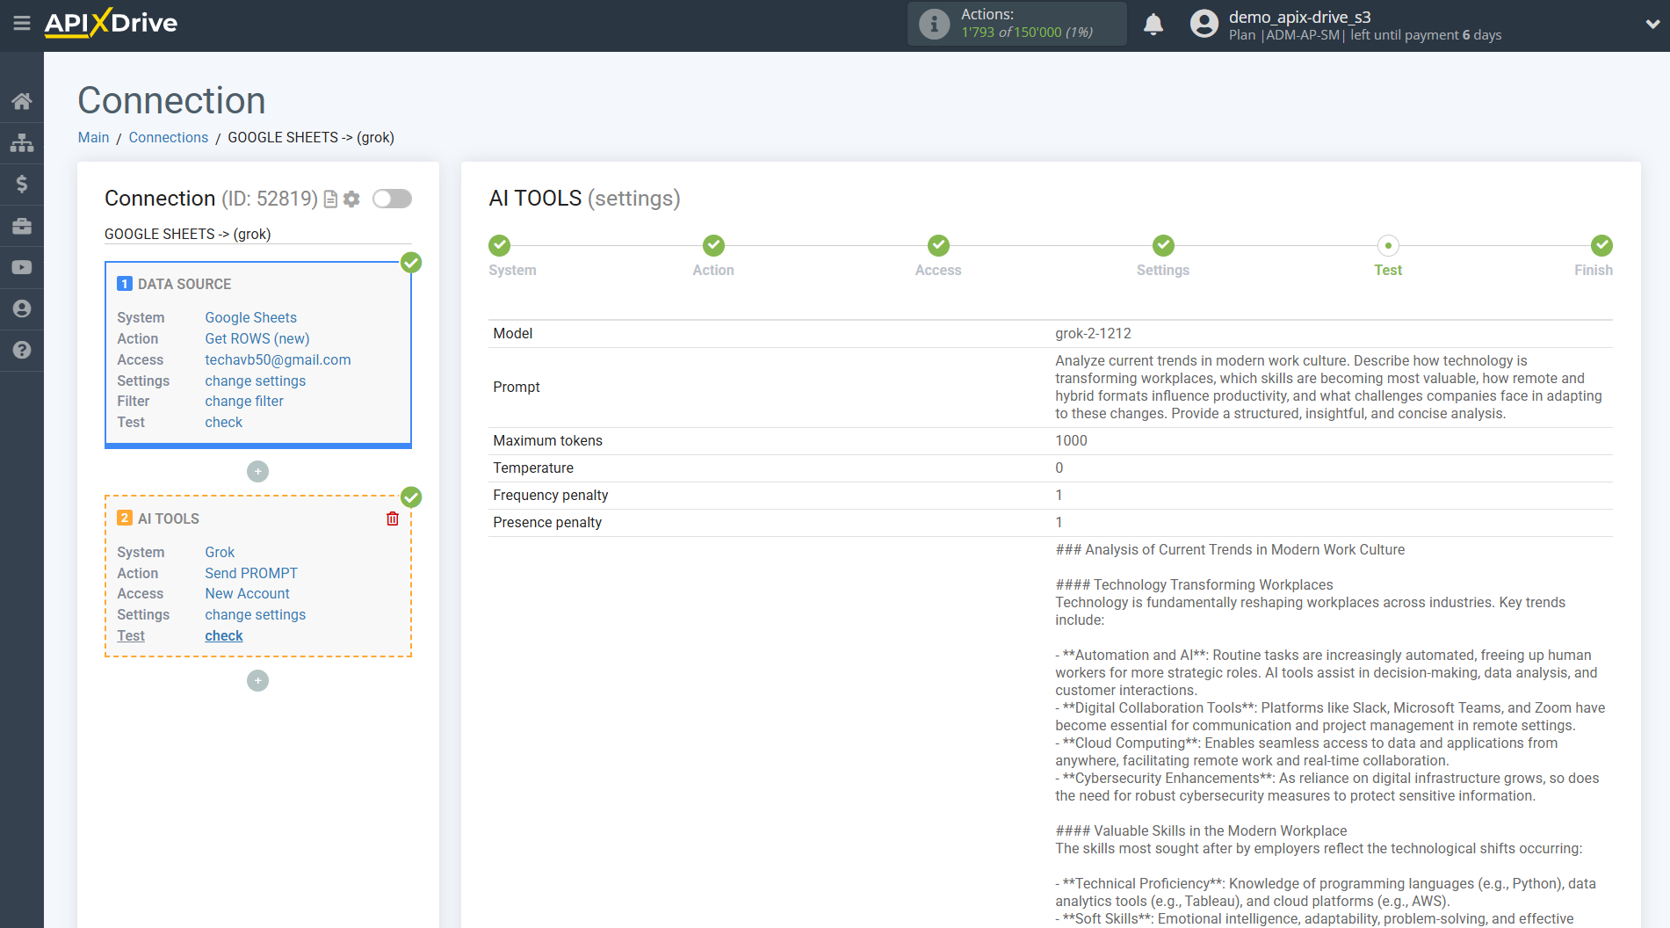This screenshot has height=928, width=1670.
Task: Click the Home sidebar icon
Action: [22, 100]
